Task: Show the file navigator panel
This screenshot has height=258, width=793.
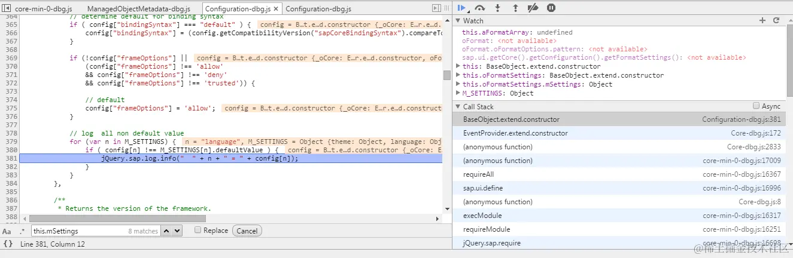Action: [x=7, y=9]
